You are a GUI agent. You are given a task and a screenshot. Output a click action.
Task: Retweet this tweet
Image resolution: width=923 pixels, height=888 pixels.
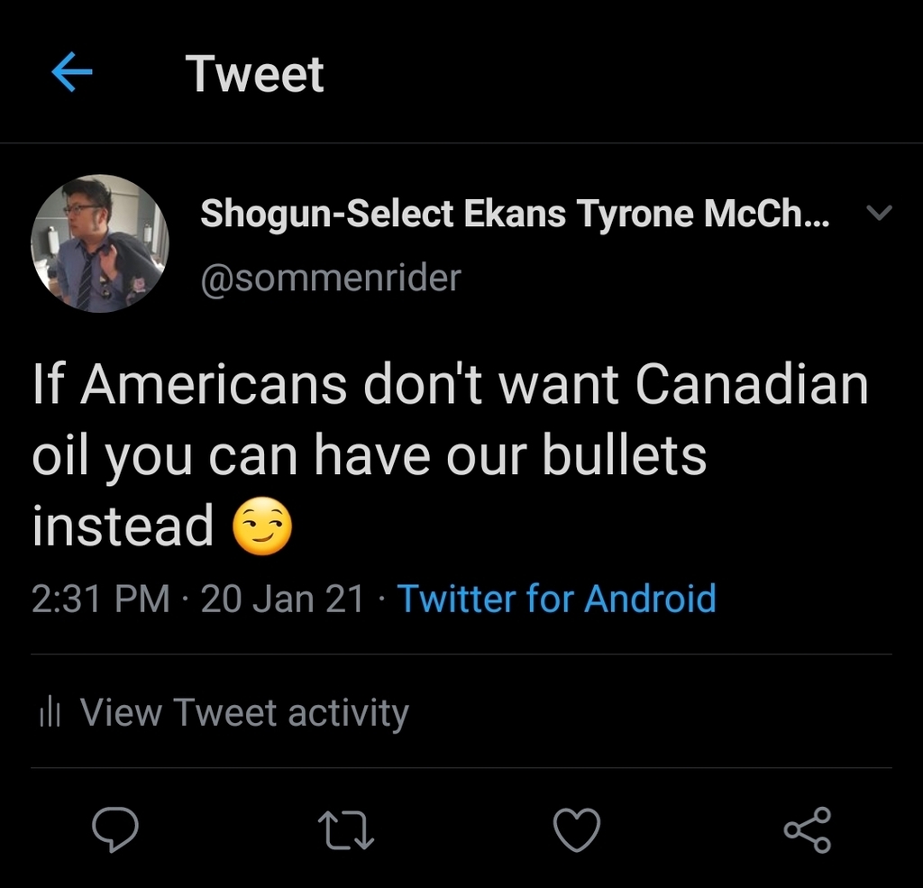tap(347, 829)
